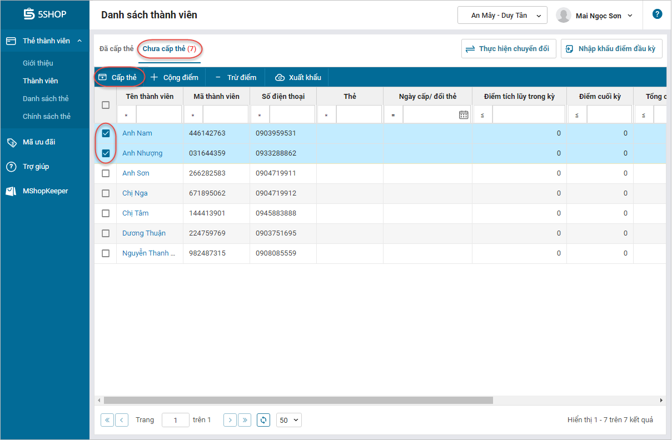Image resolution: width=672 pixels, height=440 pixels.
Task: Open calendar picker in Ngày cấp filter
Action: [464, 115]
